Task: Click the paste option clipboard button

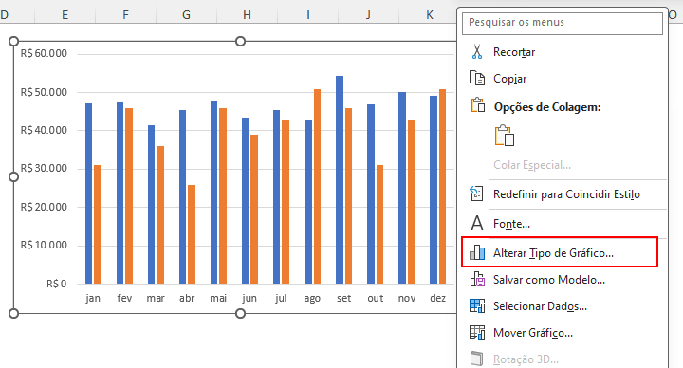Action: pos(505,136)
